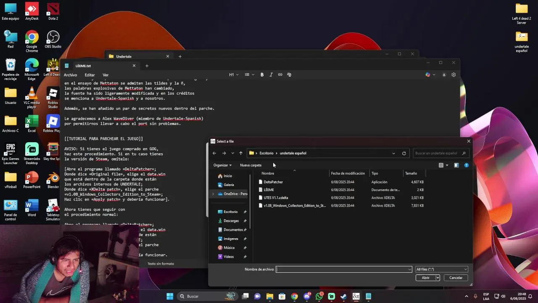Viewport: 538px width, 303px height.
Task: Open recent locations chevron in file dialog
Action: coord(232,153)
